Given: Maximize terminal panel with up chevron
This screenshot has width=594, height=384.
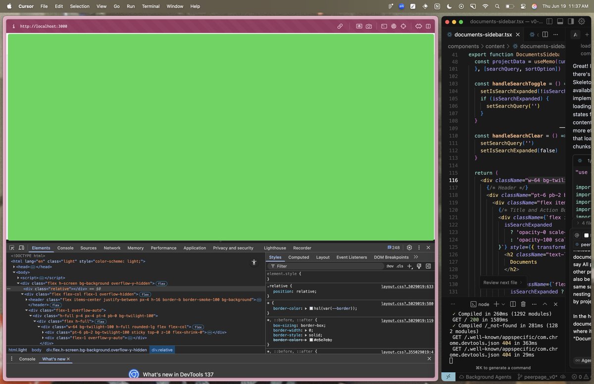Looking at the screenshot, I should click(x=545, y=304).
